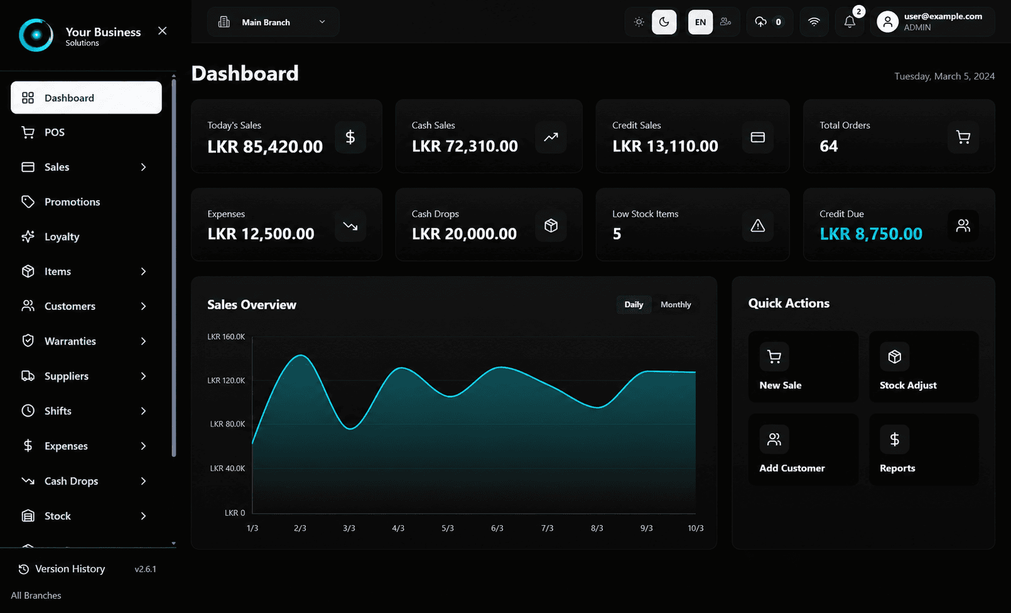Click the cart icon on Total Orders card
The width and height of the screenshot is (1011, 613).
(x=963, y=137)
